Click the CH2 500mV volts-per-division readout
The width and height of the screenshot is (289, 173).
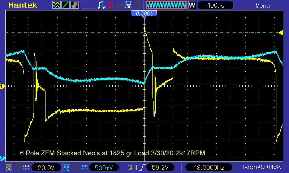[x=104, y=168]
